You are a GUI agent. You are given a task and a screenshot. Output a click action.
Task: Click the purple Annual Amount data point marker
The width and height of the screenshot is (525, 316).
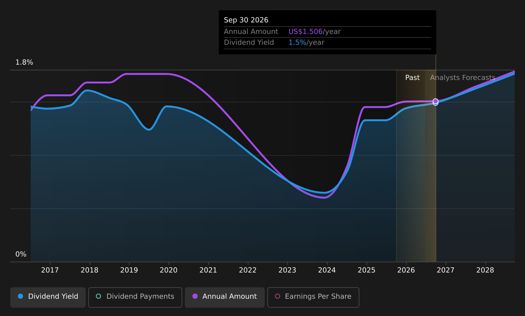pyautogui.click(x=435, y=101)
